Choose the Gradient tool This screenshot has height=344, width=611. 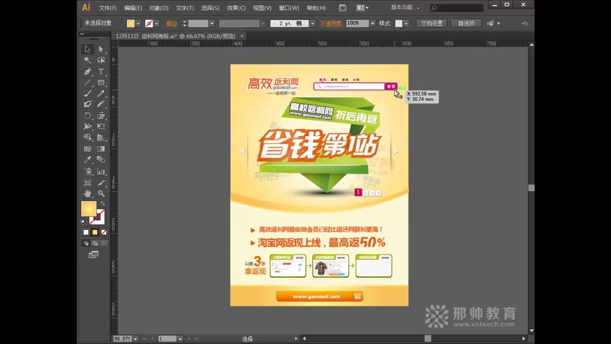pyautogui.click(x=101, y=149)
